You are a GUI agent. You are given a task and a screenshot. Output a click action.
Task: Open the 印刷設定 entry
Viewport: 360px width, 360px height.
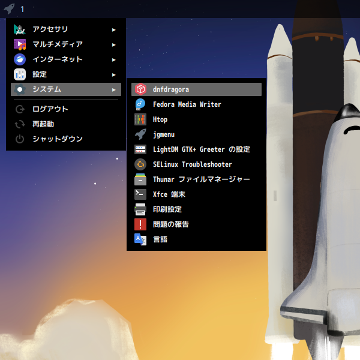[196, 209]
